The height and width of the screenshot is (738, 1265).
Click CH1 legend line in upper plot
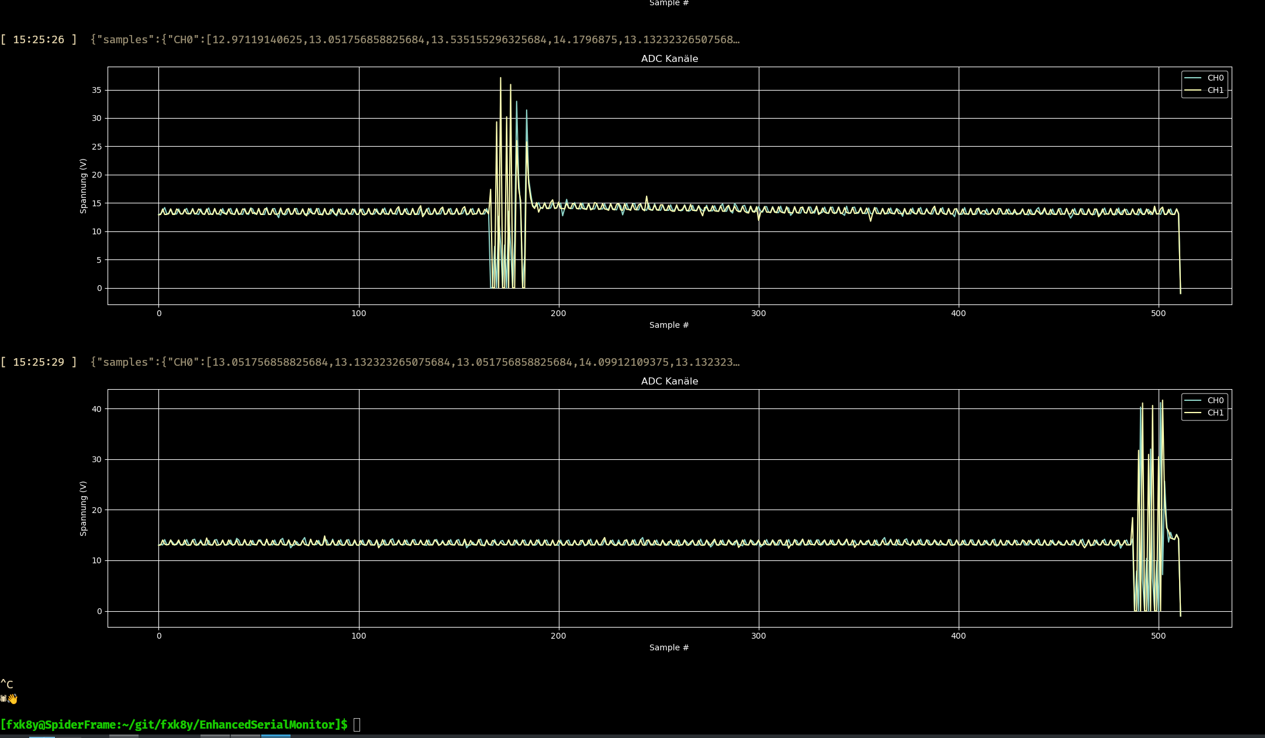1192,90
